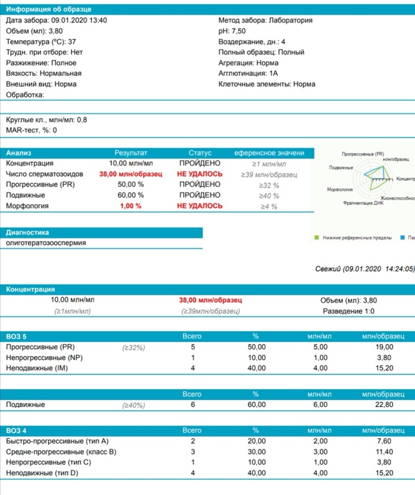Click the blue legend swatch beside the chart

pos(403,238)
